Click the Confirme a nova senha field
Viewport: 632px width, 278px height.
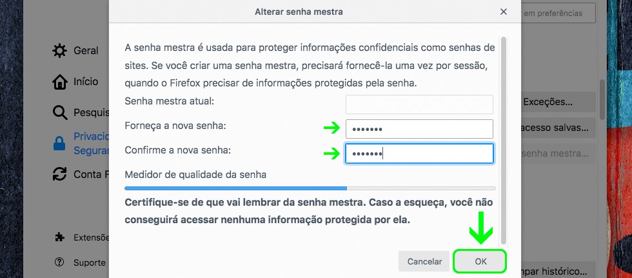419,154
